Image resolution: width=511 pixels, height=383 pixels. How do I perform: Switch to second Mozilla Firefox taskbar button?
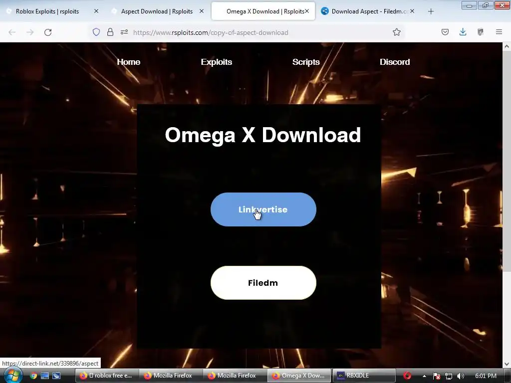click(x=235, y=376)
